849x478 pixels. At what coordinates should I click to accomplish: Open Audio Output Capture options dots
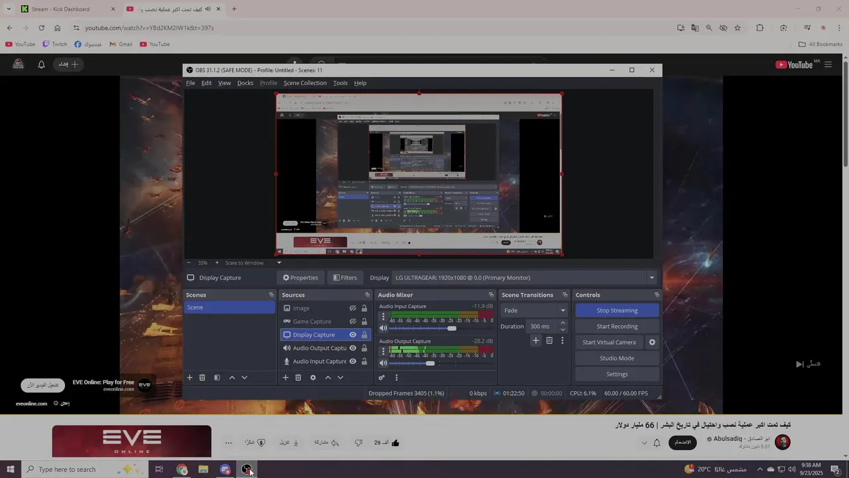click(x=383, y=352)
